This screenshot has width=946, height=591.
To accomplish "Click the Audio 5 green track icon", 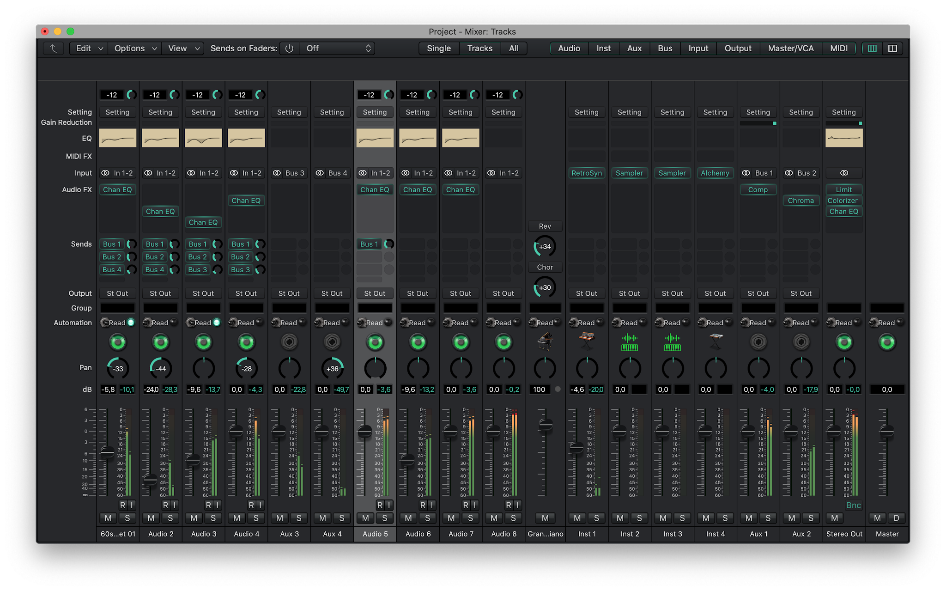I will (375, 342).
